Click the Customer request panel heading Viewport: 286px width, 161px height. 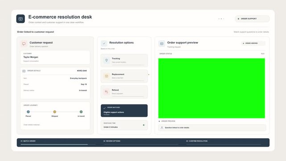(41, 42)
